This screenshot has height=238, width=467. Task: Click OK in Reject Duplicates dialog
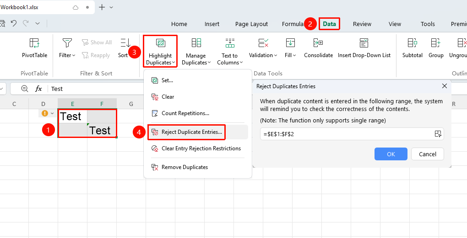click(x=391, y=154)
